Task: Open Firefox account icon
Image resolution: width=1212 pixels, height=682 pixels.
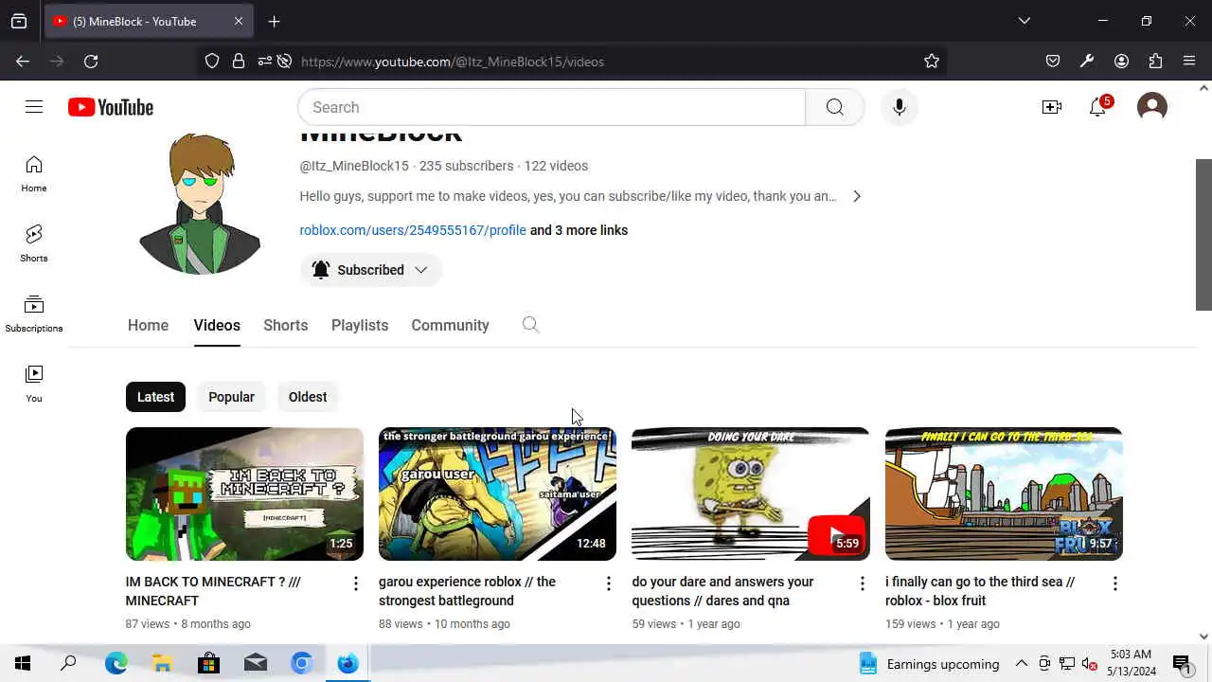Action: (x=1121, y=61)
